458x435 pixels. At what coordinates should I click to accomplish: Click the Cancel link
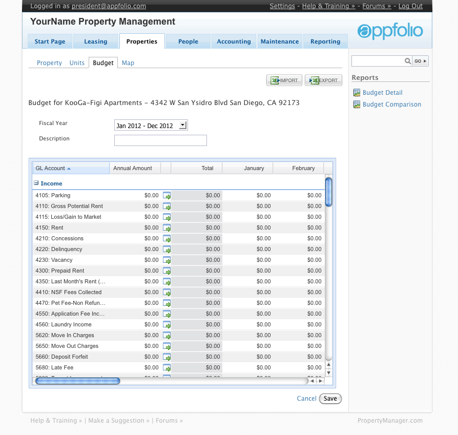pos(306,398)
